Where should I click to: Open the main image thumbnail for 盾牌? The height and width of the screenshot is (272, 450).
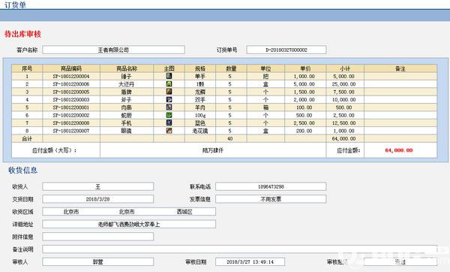169,92
